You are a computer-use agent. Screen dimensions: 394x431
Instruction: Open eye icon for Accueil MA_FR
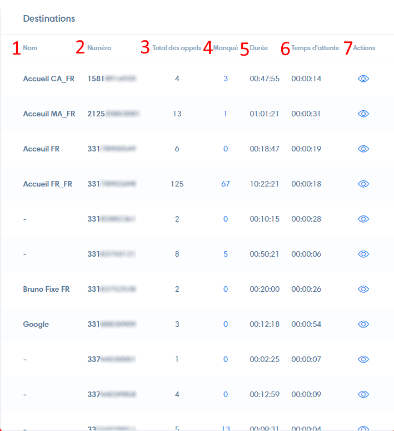363,114
